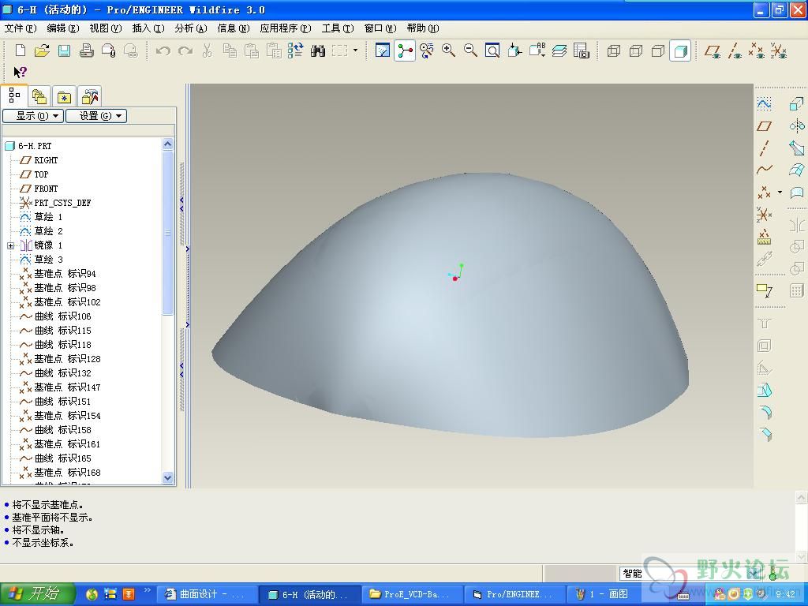The width and height of the screenshot is (808, 606).
Task: Select the Chamfer tool in the right toolbar
Action: pyautogui.click(x=764, y=434)
